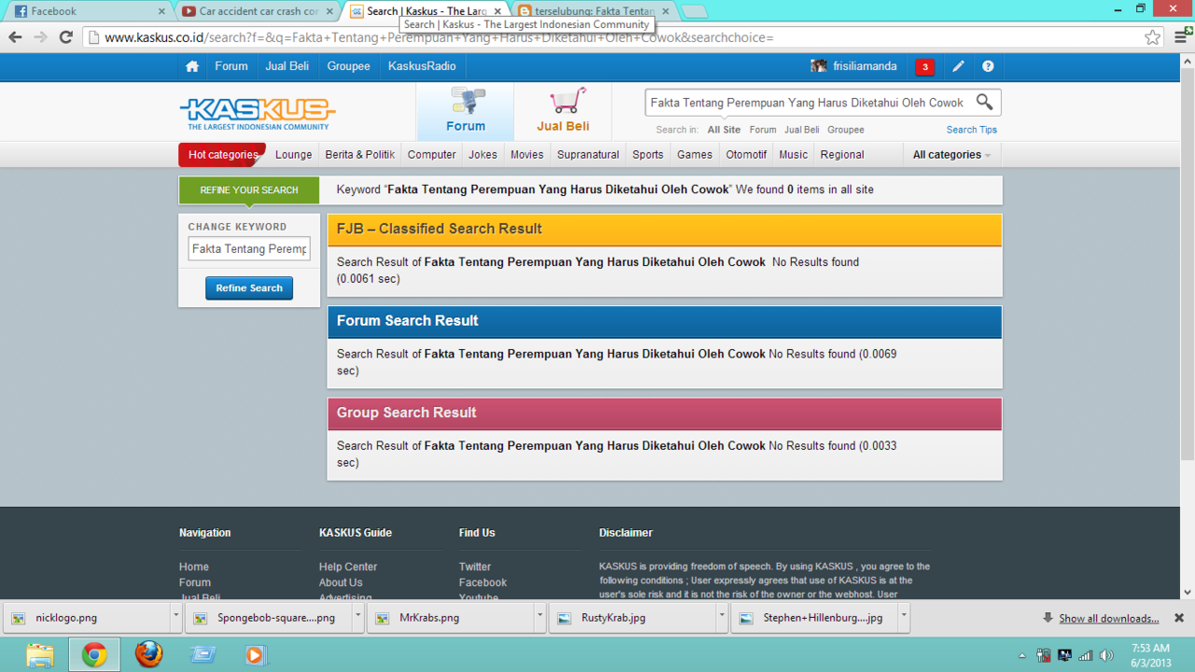Click the Hot categories button
Screen dimensions: 1195x672
(x=222, y=155)
